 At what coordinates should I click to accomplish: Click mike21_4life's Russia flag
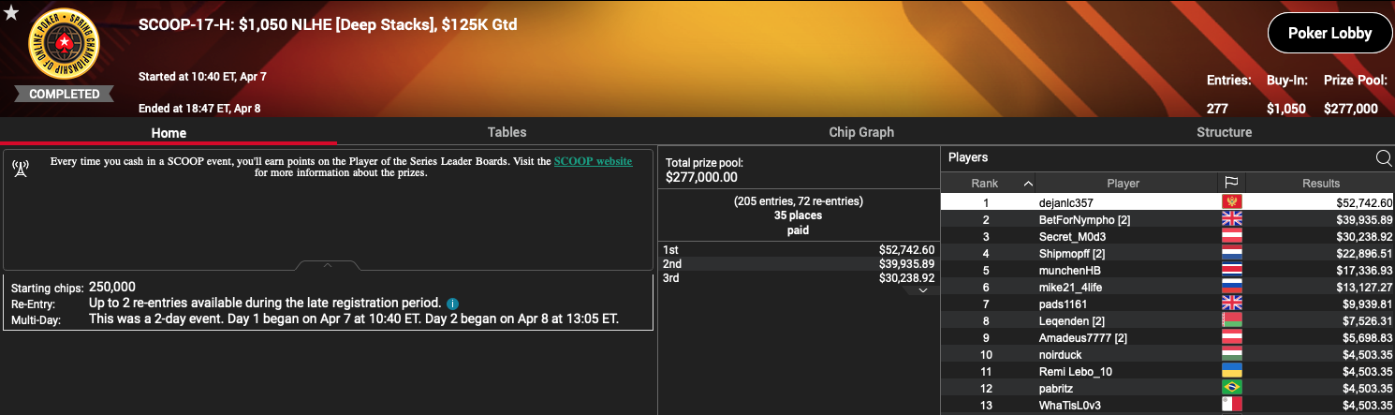1231,287
